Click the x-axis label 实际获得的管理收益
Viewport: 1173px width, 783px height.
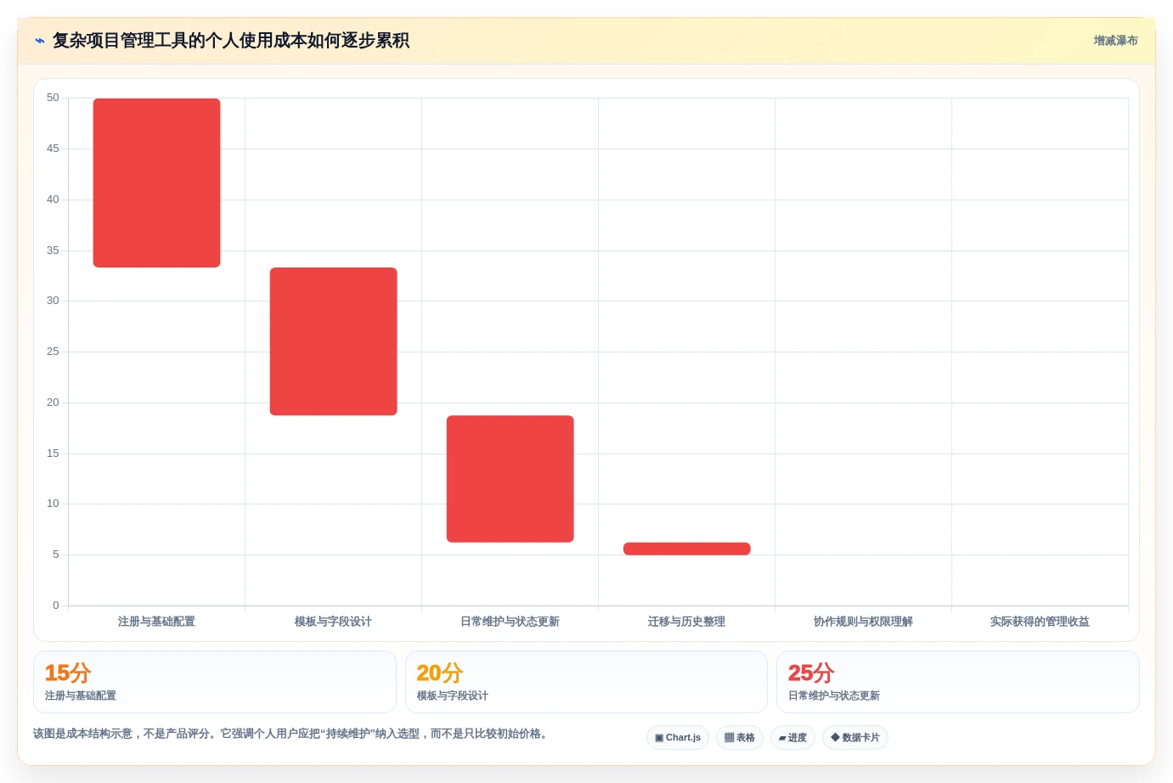click(x=1040, y=622)
